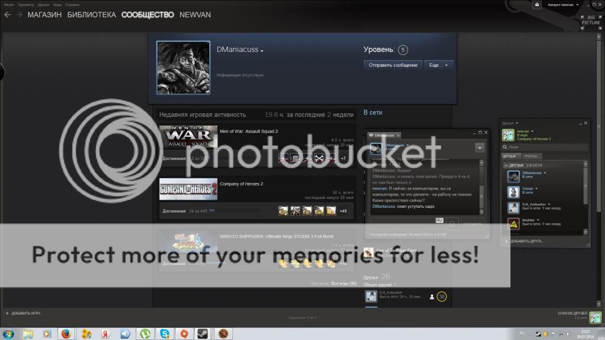Open the NEWVAN section
The width and height of the screenshot is (605, 340).
pos(195,15)
